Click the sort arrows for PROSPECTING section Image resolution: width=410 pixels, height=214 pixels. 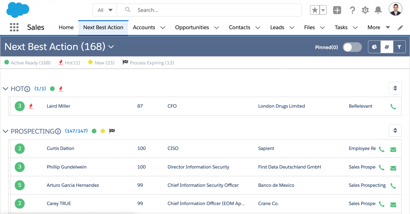click(395, 130)
